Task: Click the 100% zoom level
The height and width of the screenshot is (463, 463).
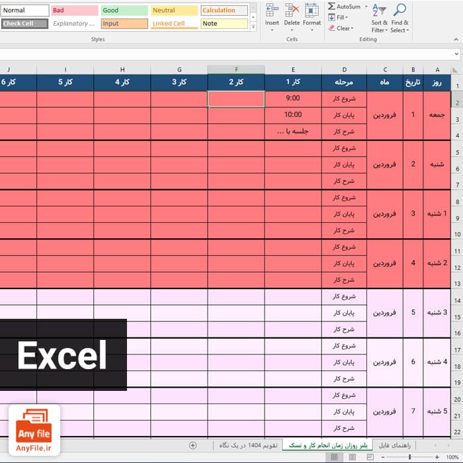Action: point(452,458)
